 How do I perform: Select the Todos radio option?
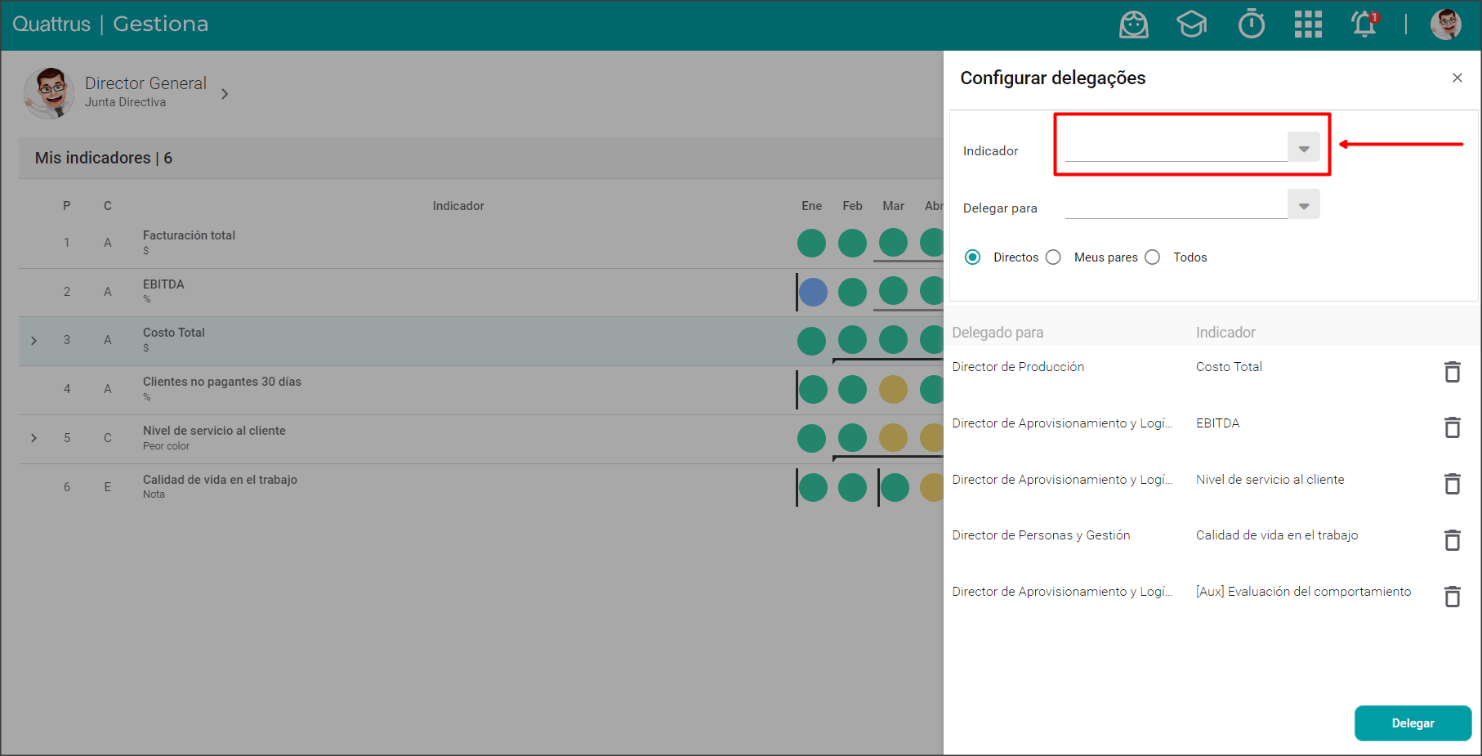tap(1153, 257)
